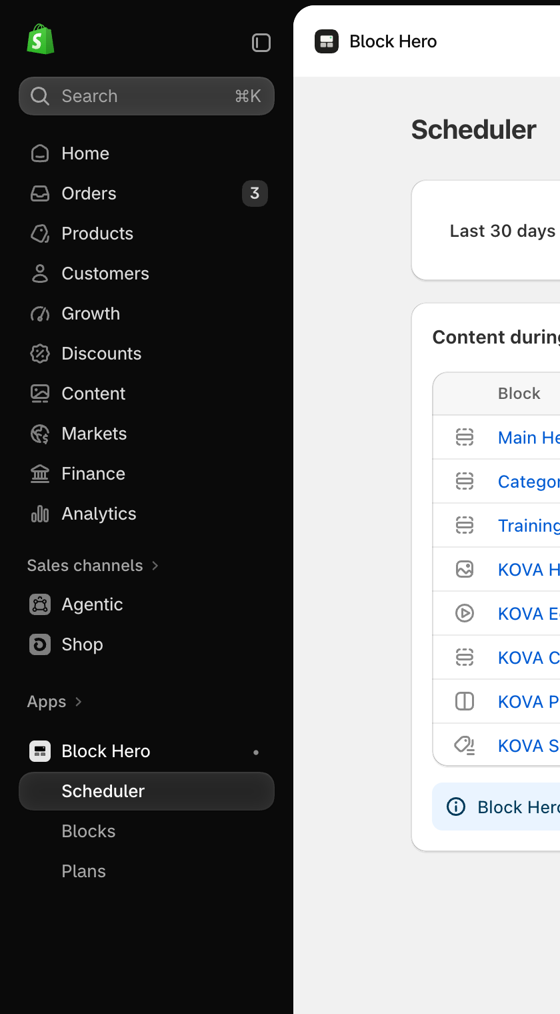Screen dimensions: 560x1014
Task: Expand the Sales channels section
Action: coord(93,566)
